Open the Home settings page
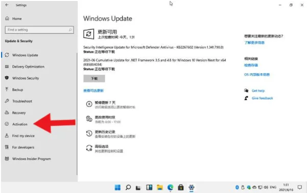This screenshot has width=307, height=193. (17, 18)
